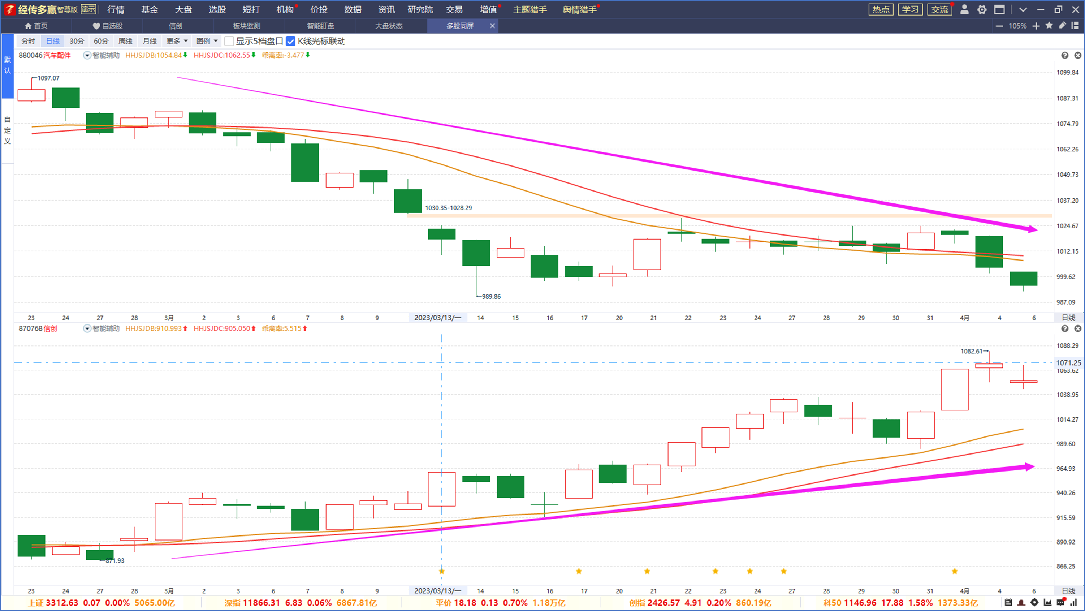
Task: Click the pencil edit icon
Action: pyautogui.click(x=1062, y=26)
